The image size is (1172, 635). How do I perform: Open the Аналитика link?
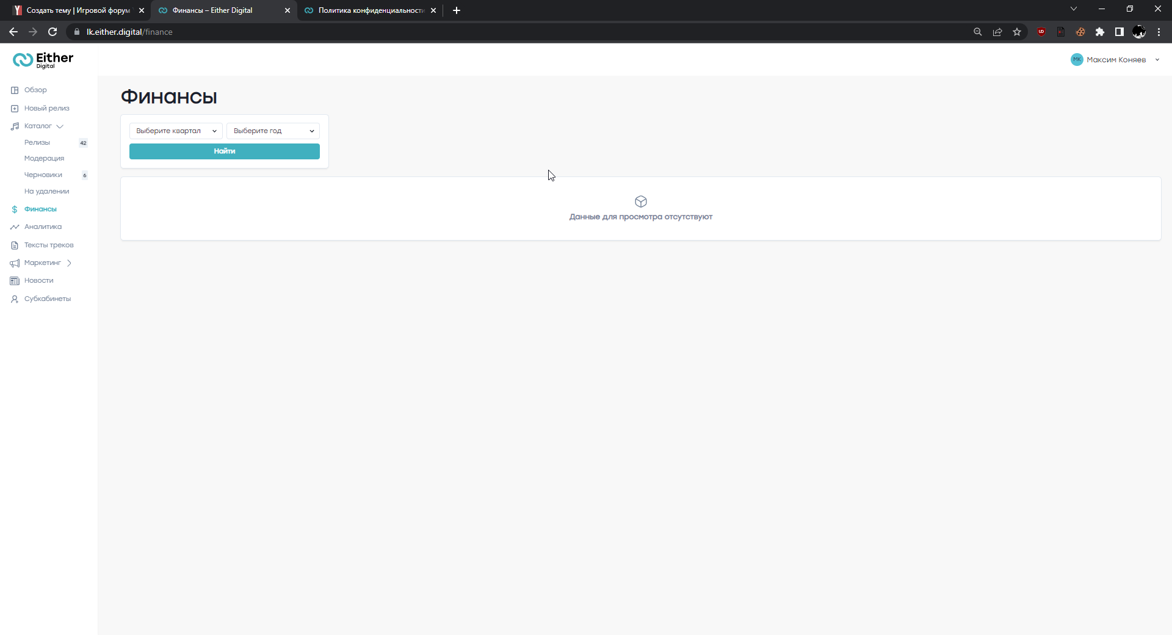43,227
